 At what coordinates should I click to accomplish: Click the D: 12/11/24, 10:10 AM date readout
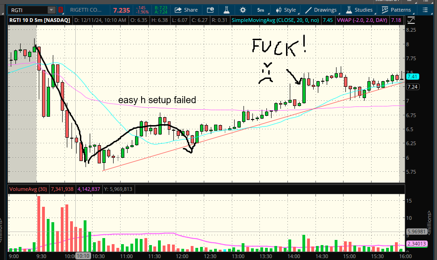(x=100, y=20)
